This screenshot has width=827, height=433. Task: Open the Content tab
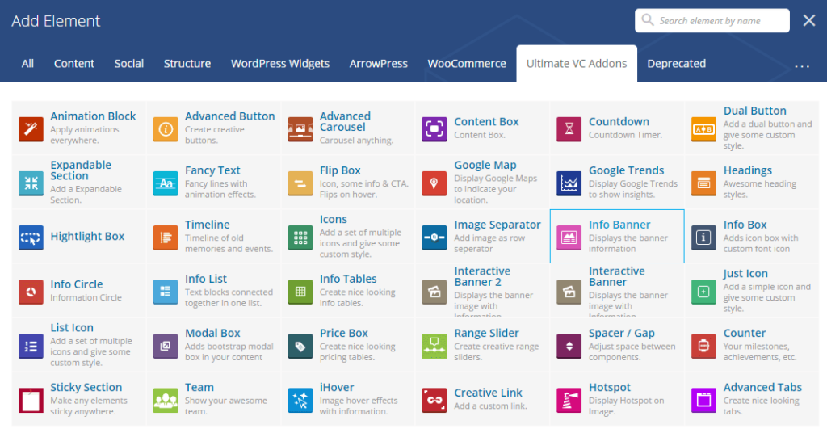click(x=73, y=64)
